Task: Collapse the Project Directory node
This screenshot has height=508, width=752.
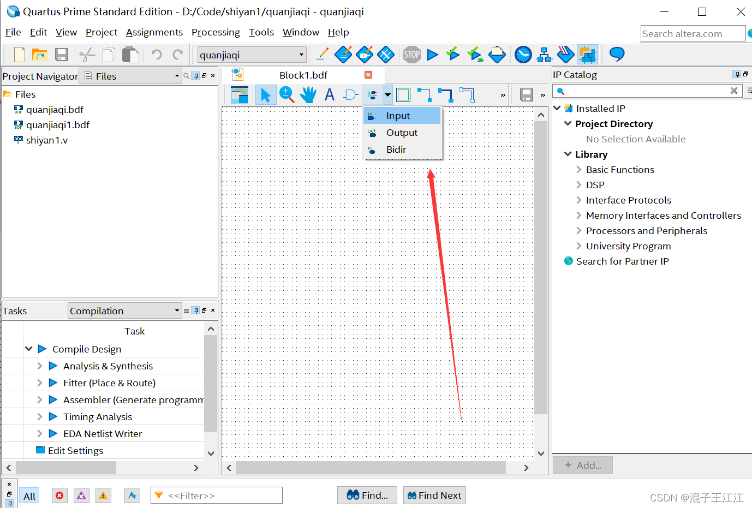Action: point(568,123)
